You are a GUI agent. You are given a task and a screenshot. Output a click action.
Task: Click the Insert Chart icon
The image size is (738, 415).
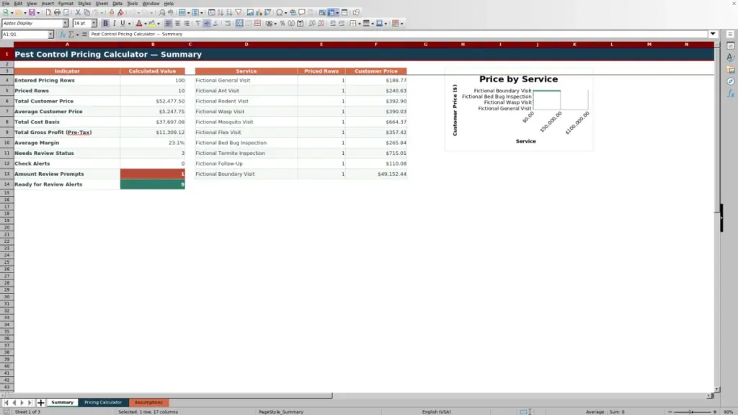259,12
